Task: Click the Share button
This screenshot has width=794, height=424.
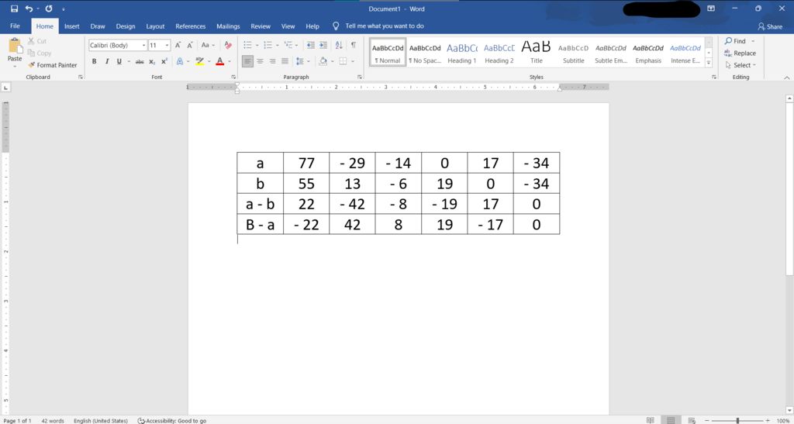Action: click(770, 26)
